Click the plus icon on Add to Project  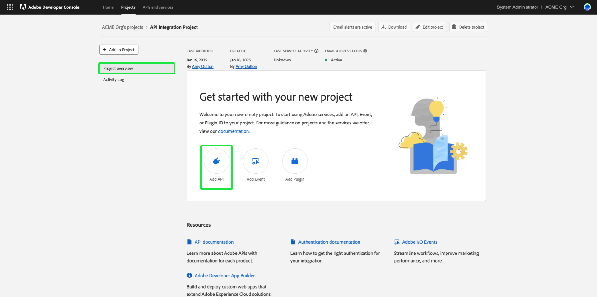(104, 50)
